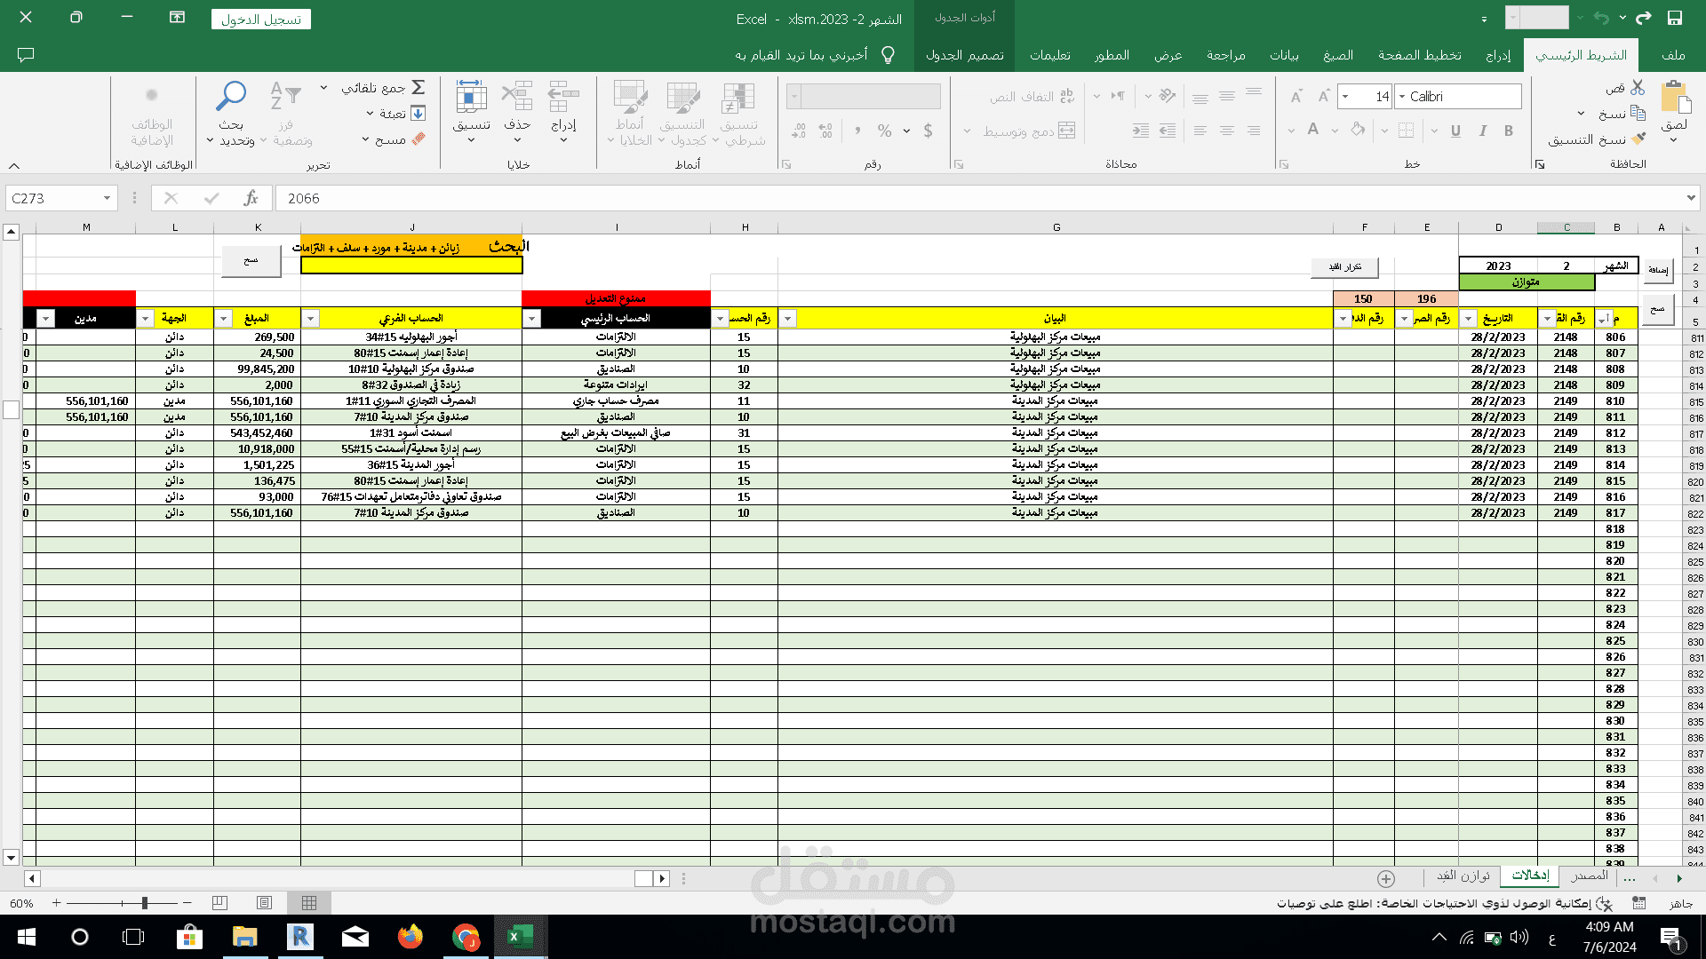Image resolution: width=1706 pixels, height=959 pixels.
Task: Collapse the ribbon with the chevron
Action: 14,165
